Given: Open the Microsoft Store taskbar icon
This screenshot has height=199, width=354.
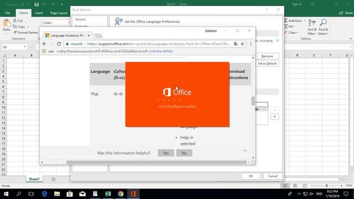Looking at the screenshot, I should coord(70,193).
